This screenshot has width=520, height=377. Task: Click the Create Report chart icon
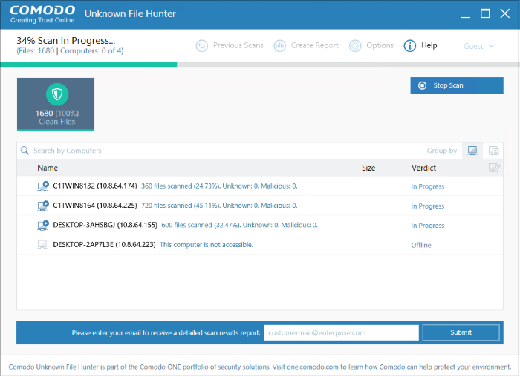279,46
